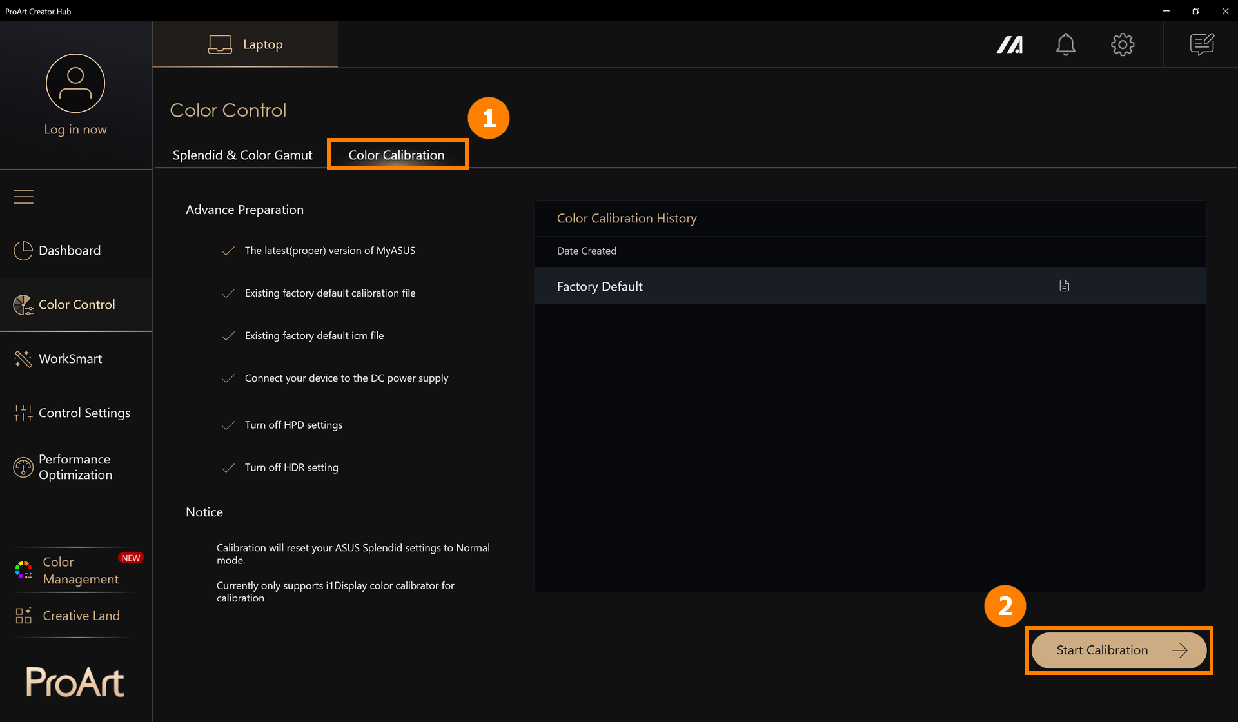Screen dimensions: 1238x722
Task: Open Performance Optimization section
Action: click(x=76, y=467)
